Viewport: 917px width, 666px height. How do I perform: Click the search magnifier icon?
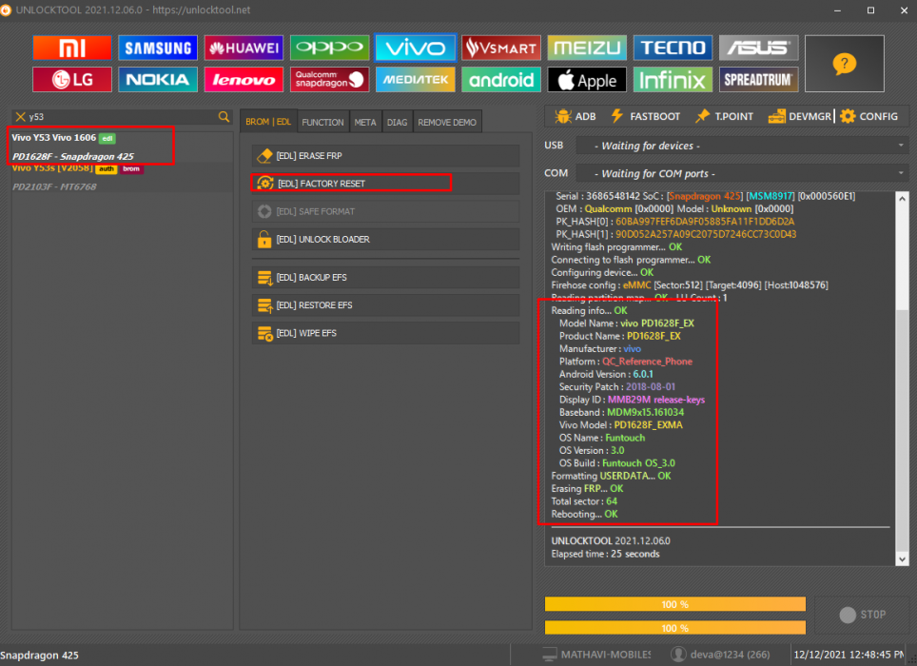[224, 117]
